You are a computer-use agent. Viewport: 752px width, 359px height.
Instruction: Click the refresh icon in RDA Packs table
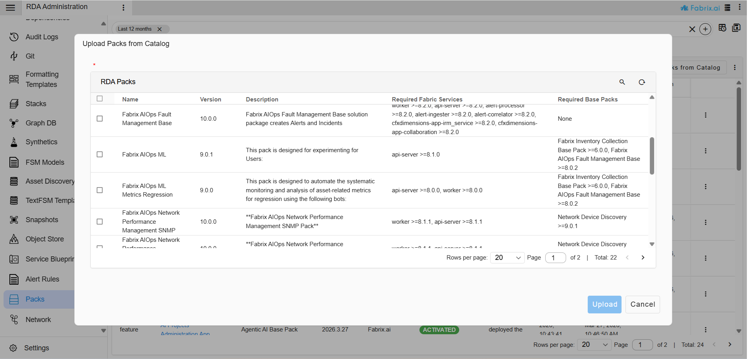(x=642, y=82)
